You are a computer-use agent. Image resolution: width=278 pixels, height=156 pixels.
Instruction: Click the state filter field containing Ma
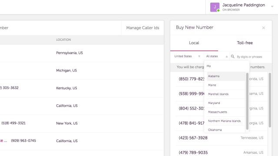click(227, 66)
